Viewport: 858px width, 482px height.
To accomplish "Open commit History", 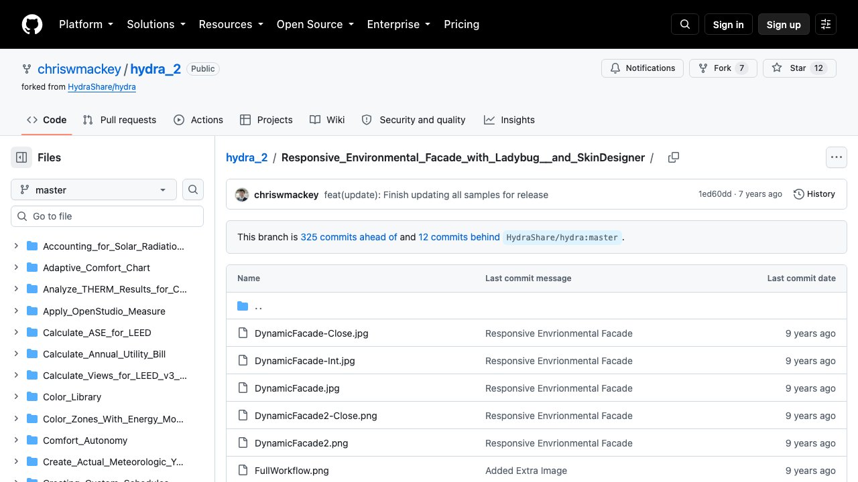I will click(814, 194).
